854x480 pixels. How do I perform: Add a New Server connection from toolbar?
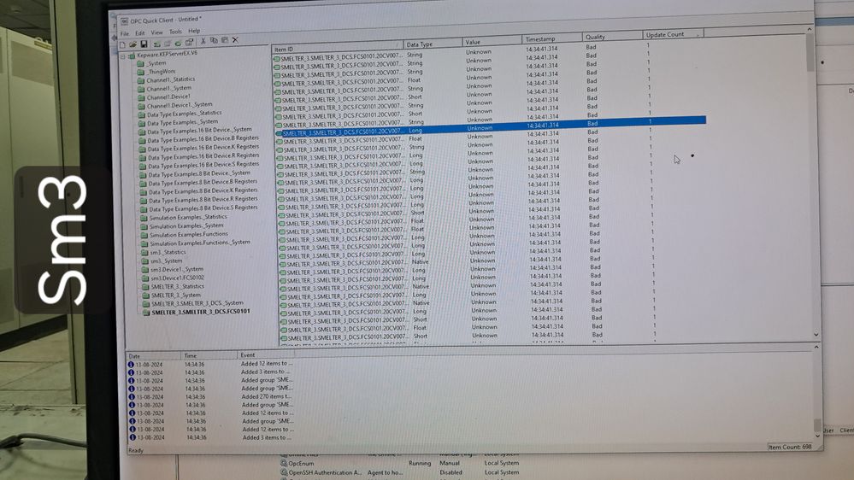(x=156, y=44)
